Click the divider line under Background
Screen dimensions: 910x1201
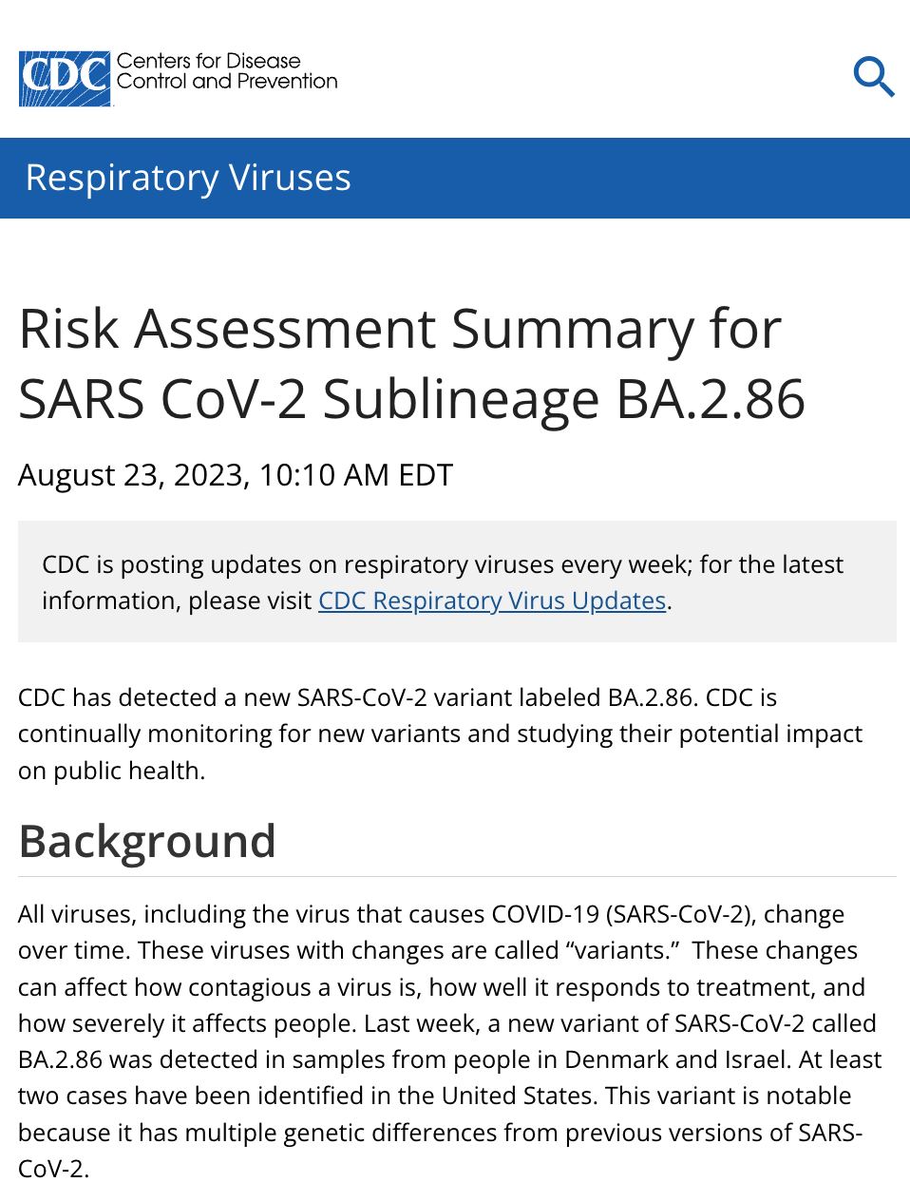point(456,876)
